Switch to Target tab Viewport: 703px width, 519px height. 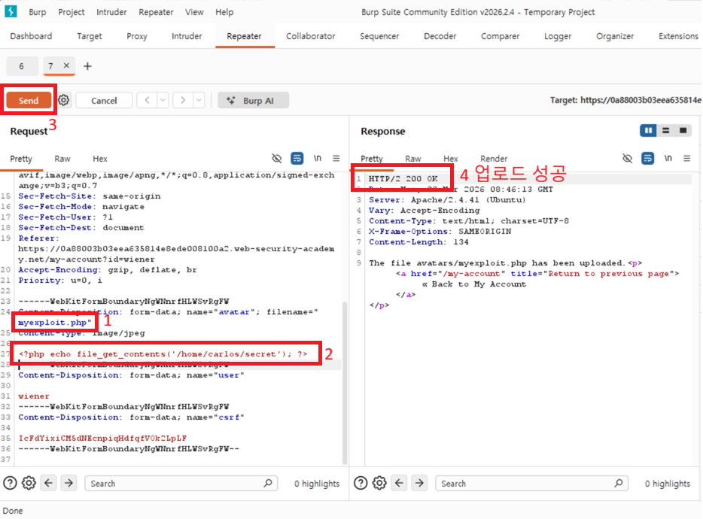90,36
